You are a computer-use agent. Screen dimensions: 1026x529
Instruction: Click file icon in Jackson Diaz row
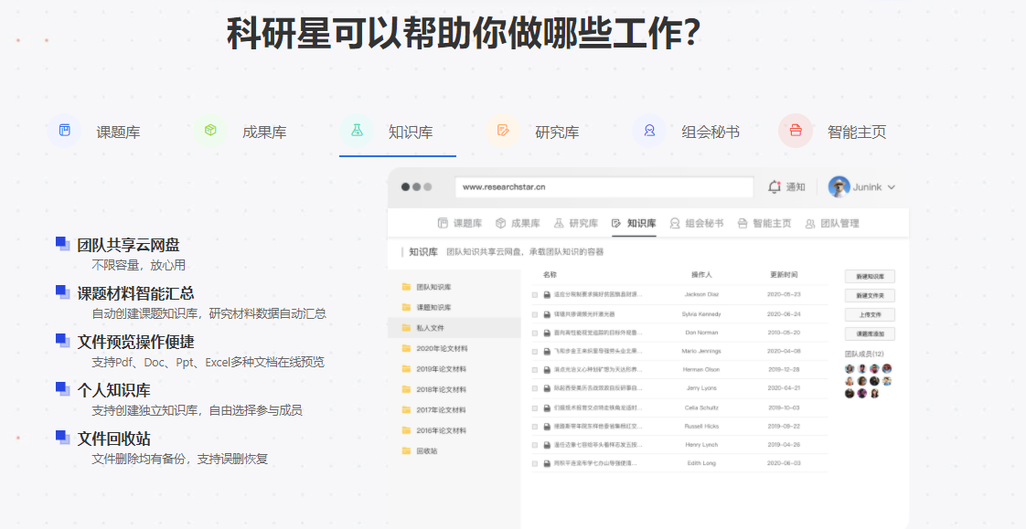tap(546, 295)
